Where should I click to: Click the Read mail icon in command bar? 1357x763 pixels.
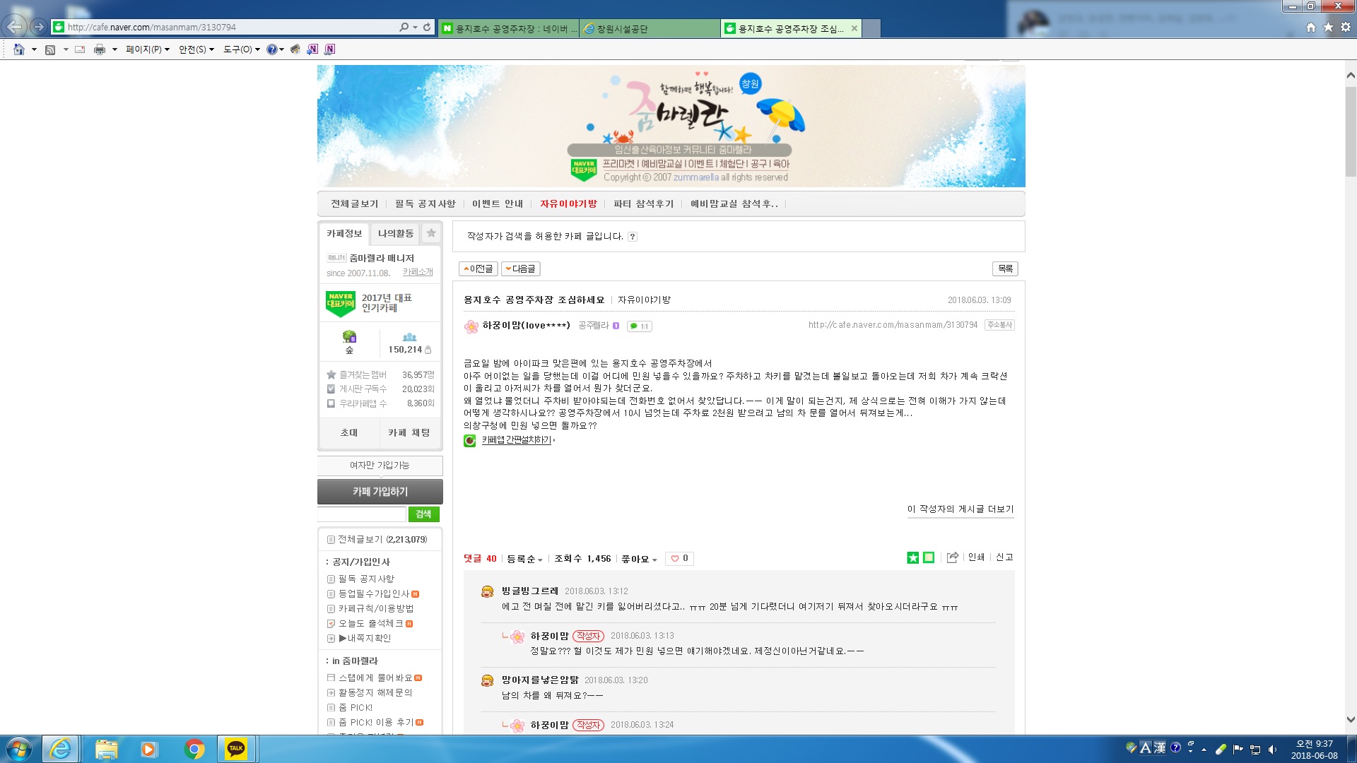[80, 49]
